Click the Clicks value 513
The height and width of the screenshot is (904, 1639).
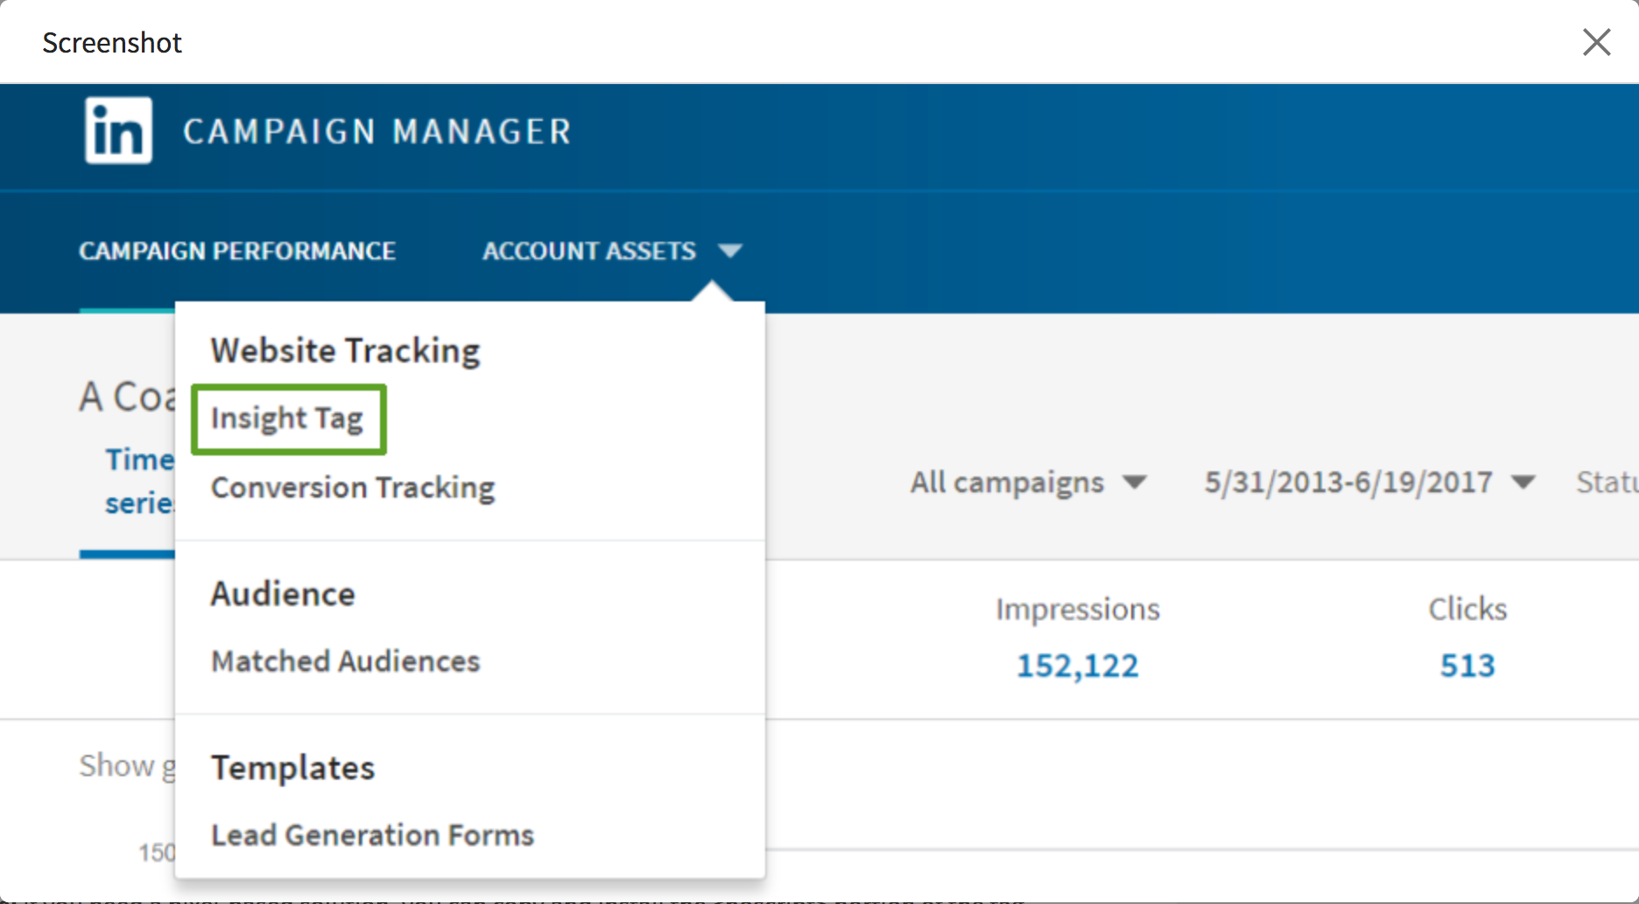tap(1468, 666)
